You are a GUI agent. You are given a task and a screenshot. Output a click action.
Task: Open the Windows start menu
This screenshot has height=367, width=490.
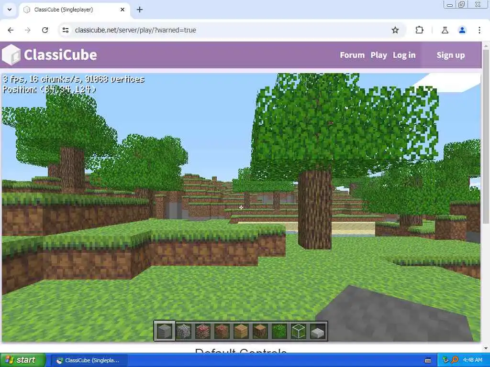click(x=22, y=360)
